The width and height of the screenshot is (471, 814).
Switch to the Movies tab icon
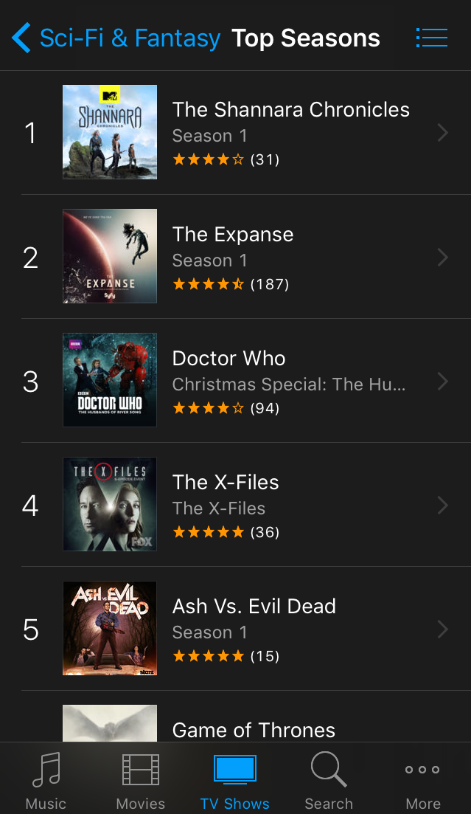pyautogui.click(x=141, y=770)
